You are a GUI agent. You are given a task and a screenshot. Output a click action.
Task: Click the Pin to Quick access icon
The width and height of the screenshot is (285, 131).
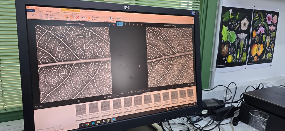33,15
